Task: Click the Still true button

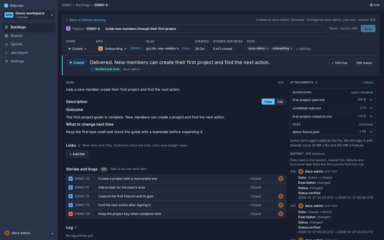Action: tap(339, 63)
